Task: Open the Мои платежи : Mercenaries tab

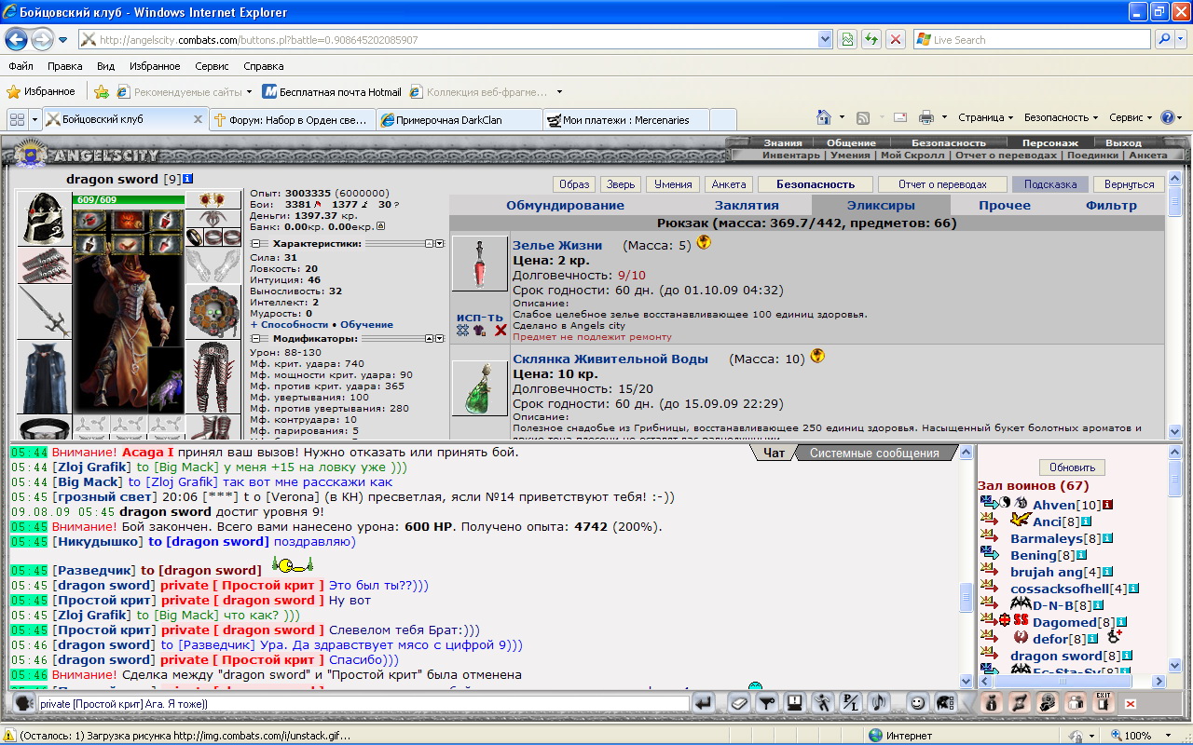Action: pyautogui.click(x=626, y=119)
